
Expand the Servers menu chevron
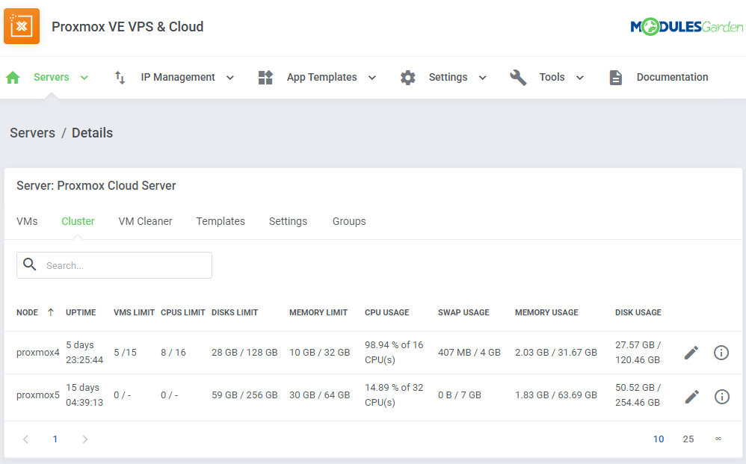[x=84, y=78]
